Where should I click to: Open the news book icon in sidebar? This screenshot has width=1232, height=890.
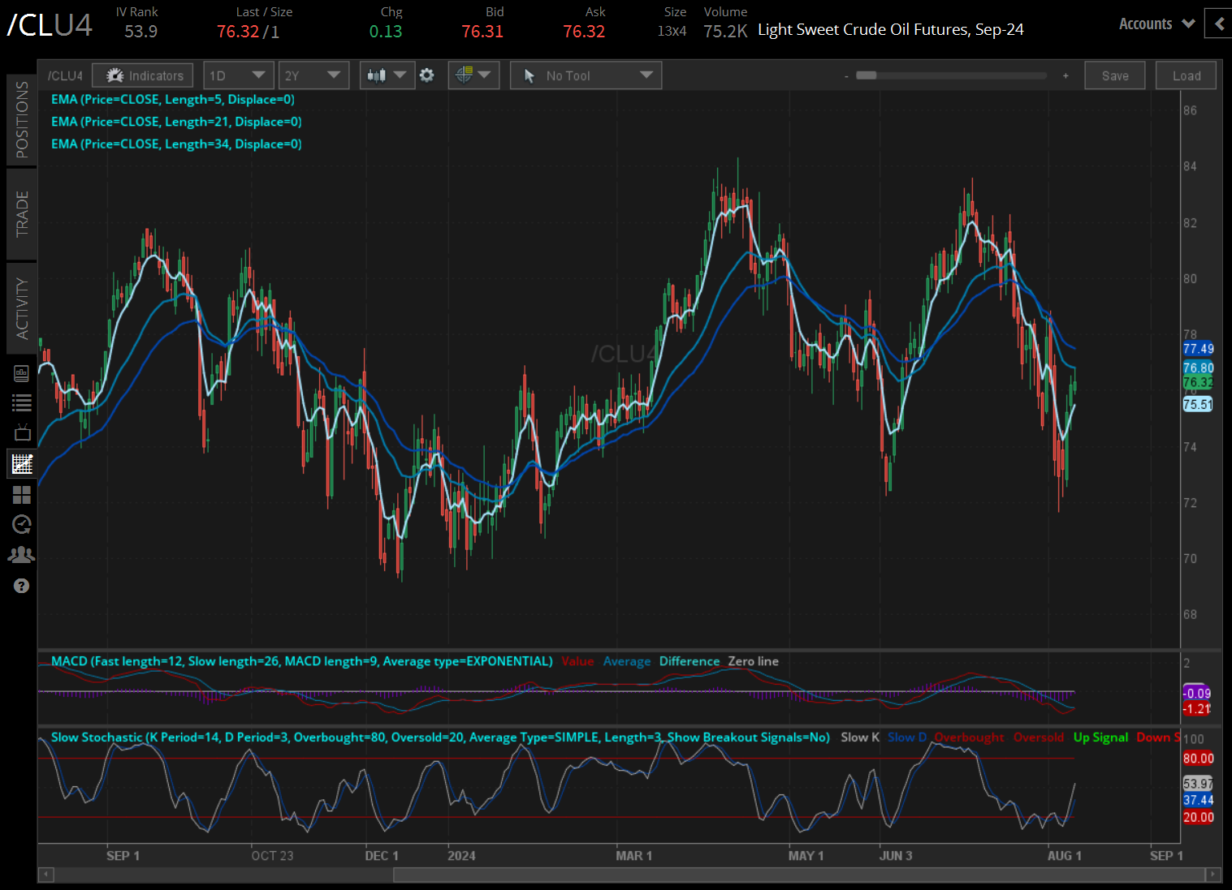tap(22, 373)
